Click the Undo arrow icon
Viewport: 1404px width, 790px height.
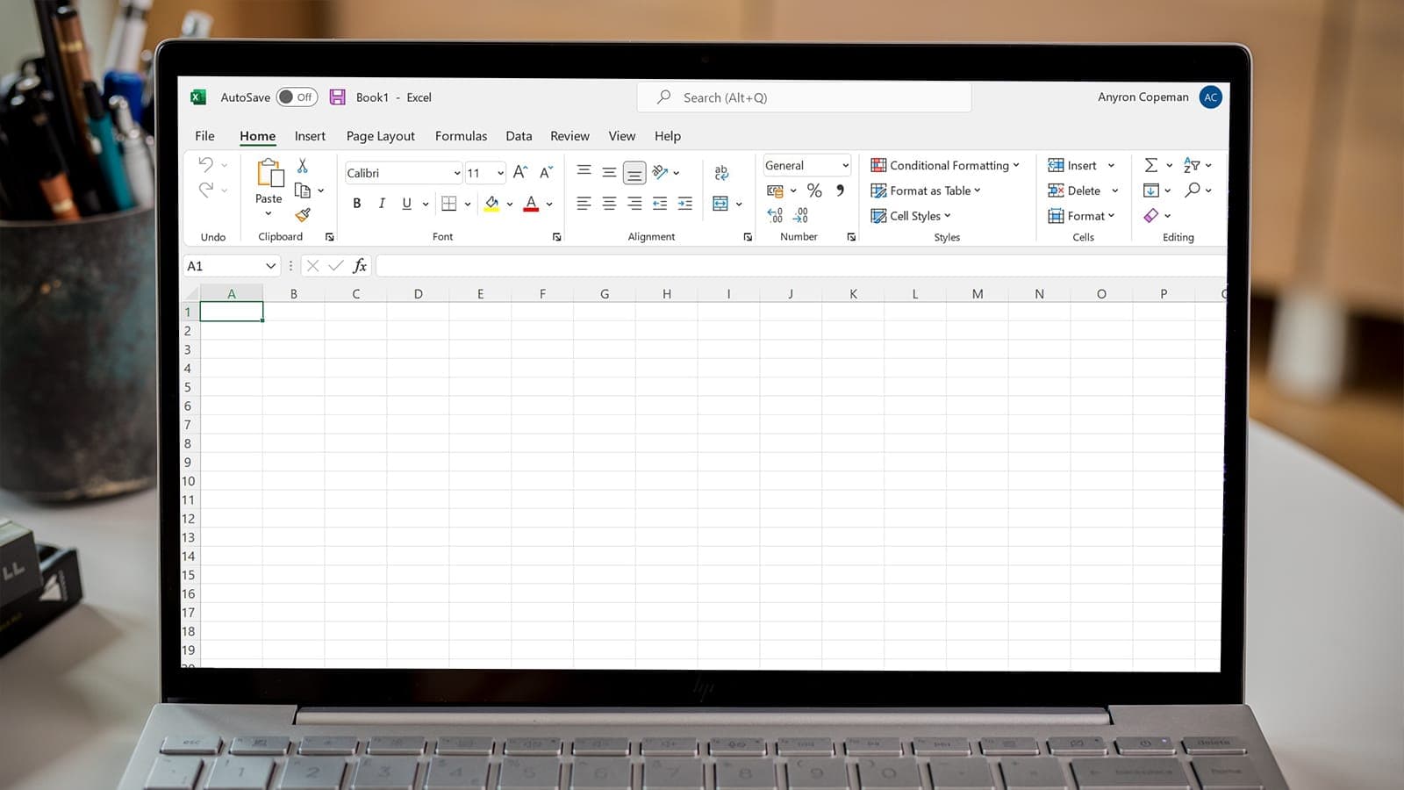[205, 164]
